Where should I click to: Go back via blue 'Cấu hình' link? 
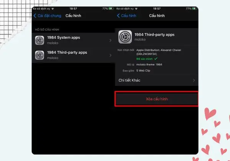pos(129,16)
